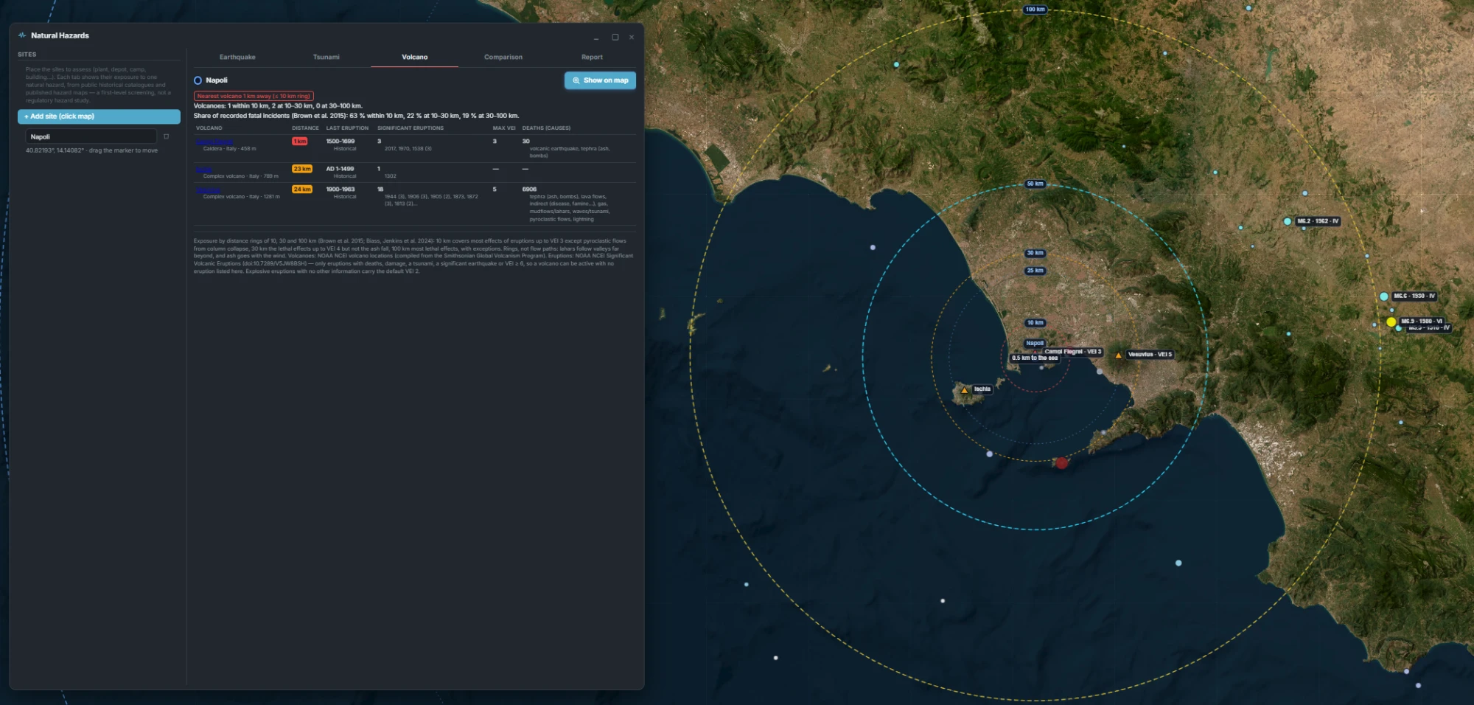Click the large red dot south of Capri
The height and width of the screenshot is (705, 1474).
1061,463
